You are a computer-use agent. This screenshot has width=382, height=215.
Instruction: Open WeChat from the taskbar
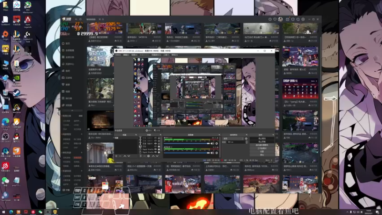pyautogui.click(x=40, y=212)
